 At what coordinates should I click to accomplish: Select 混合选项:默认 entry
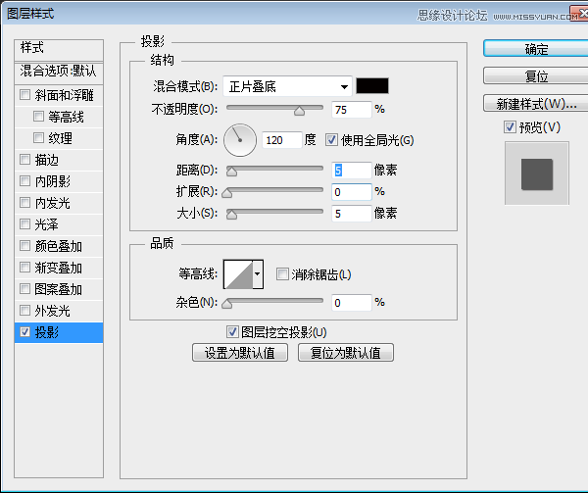[x=59, y=72]
